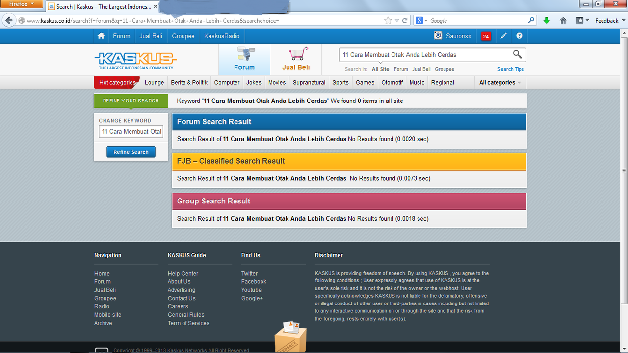Open URL history dropdown arrow
The image size is (628, 353).
tap(397, 21)
